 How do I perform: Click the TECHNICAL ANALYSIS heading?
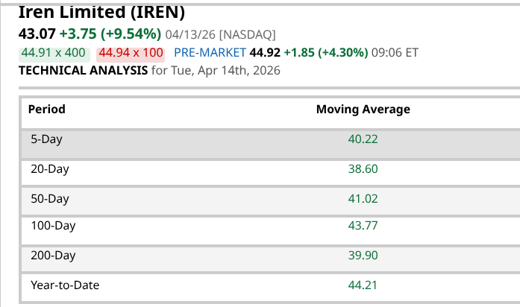[84, 71]
